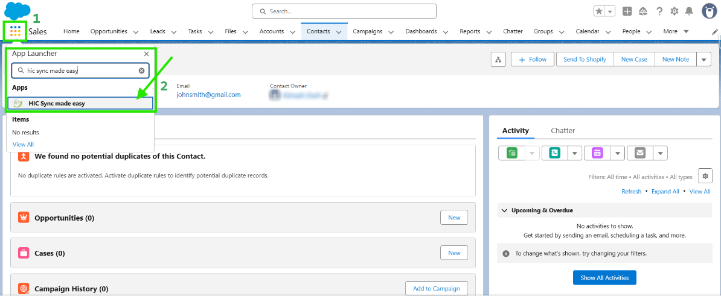Click the pencil icon to edit the nav bar
The image size is (721, 296).
pos(715,32)
